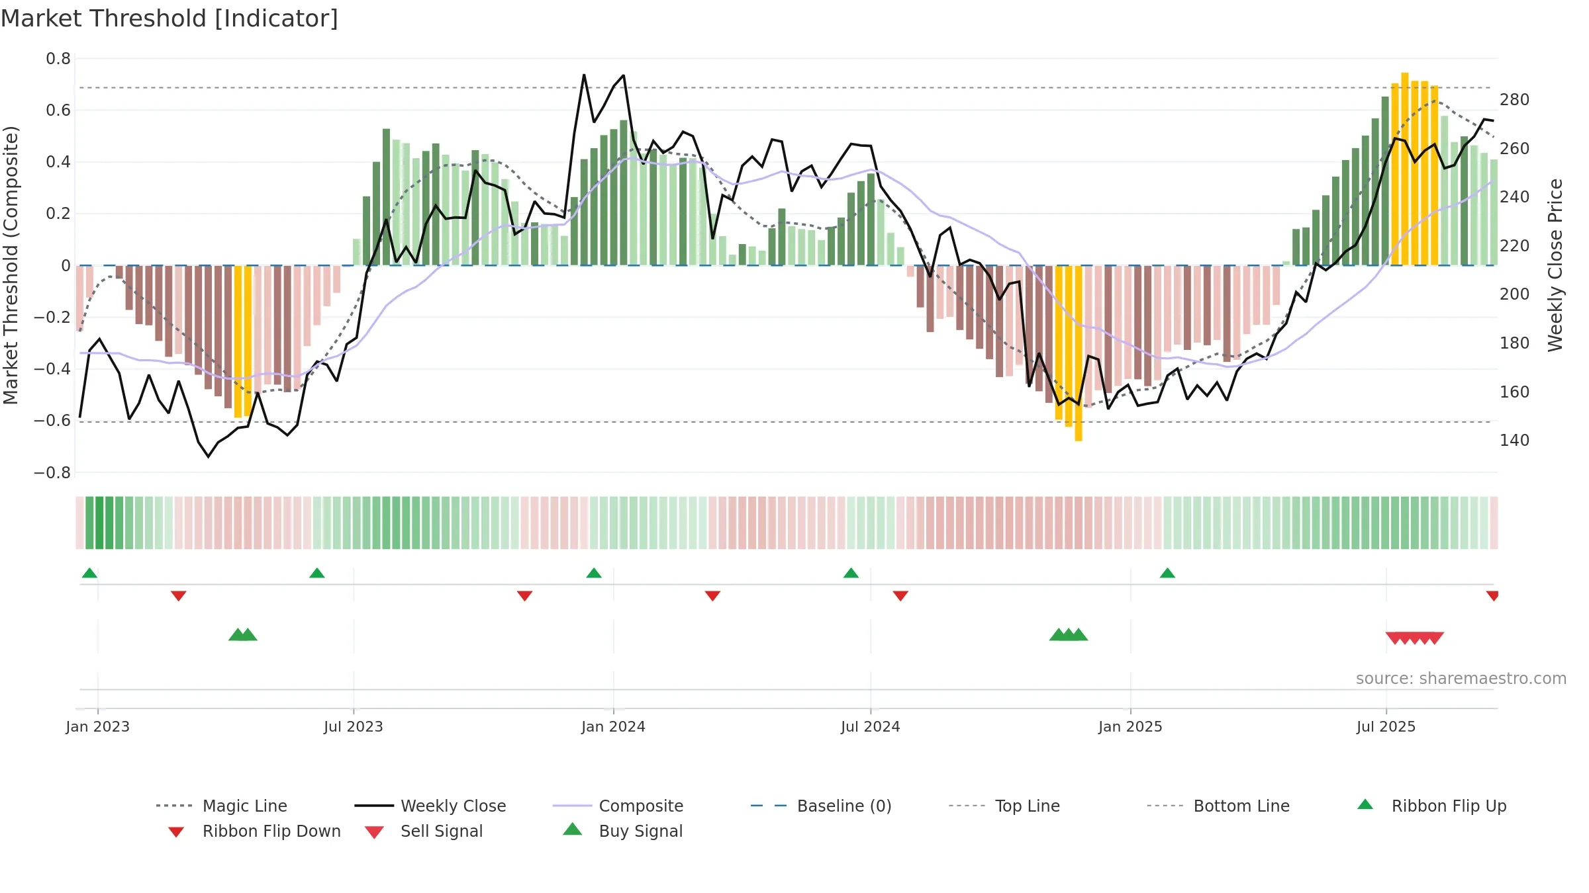Click the Ribbon Flip Up triangle of June 2024
The height and width of the screenshot is (893, 1589).
[851, 573]
